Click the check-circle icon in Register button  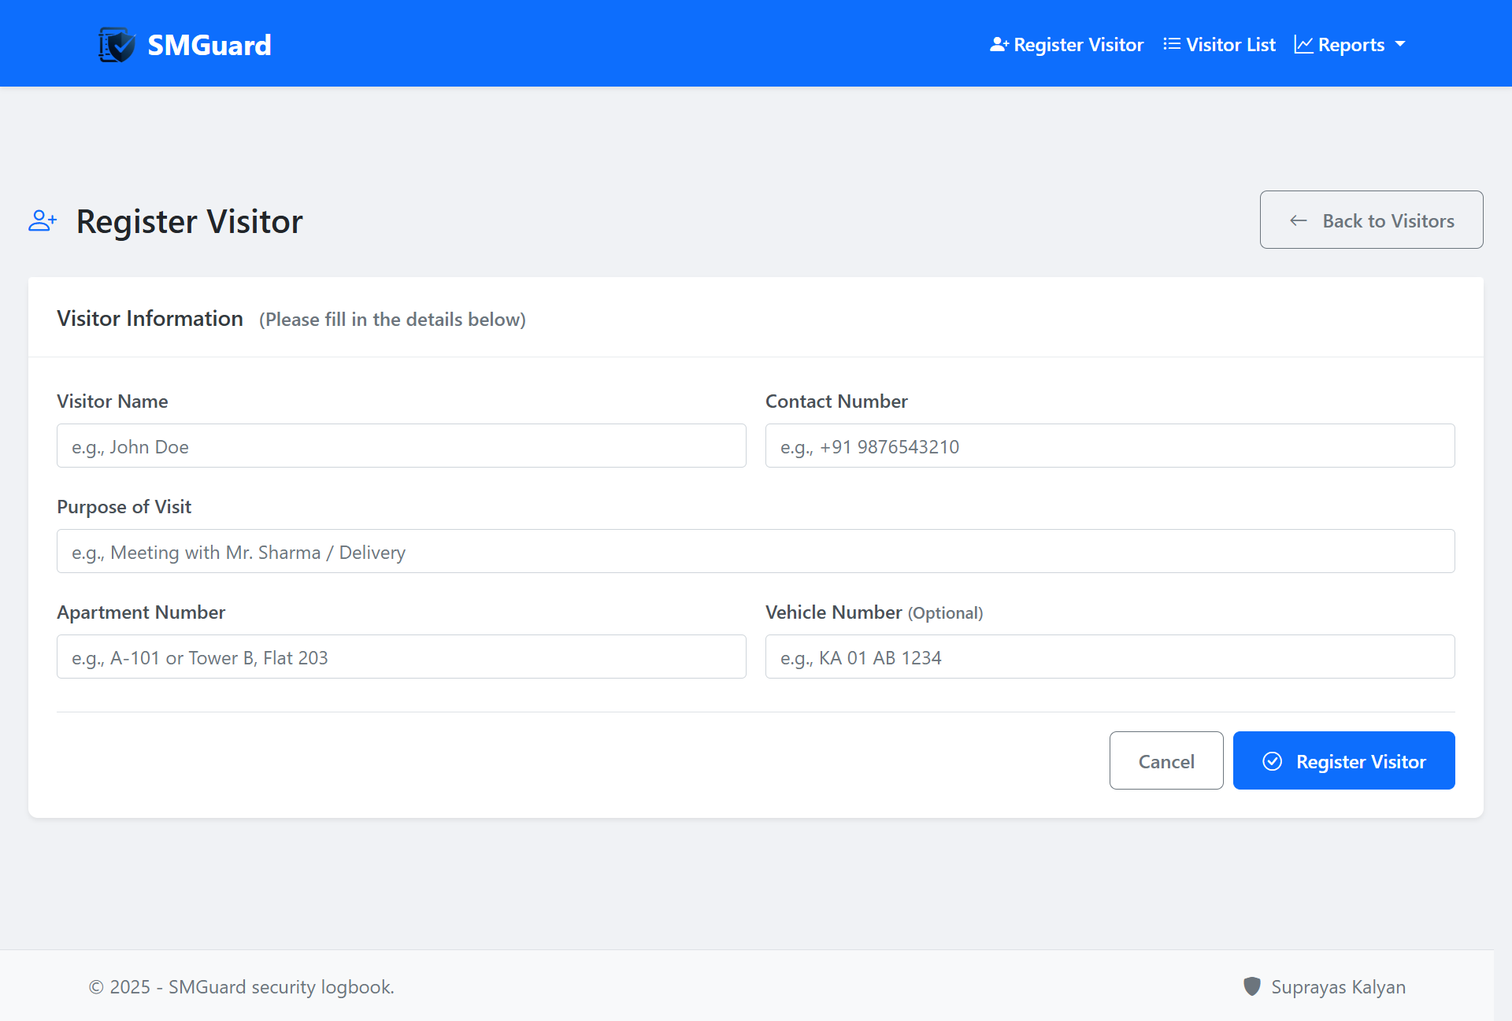1273,761
